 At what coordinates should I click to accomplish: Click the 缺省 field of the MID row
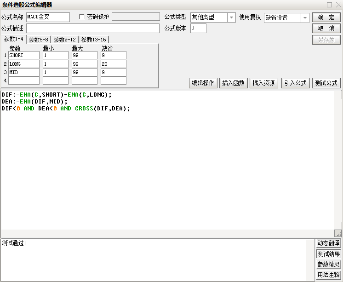click(113, 72)
